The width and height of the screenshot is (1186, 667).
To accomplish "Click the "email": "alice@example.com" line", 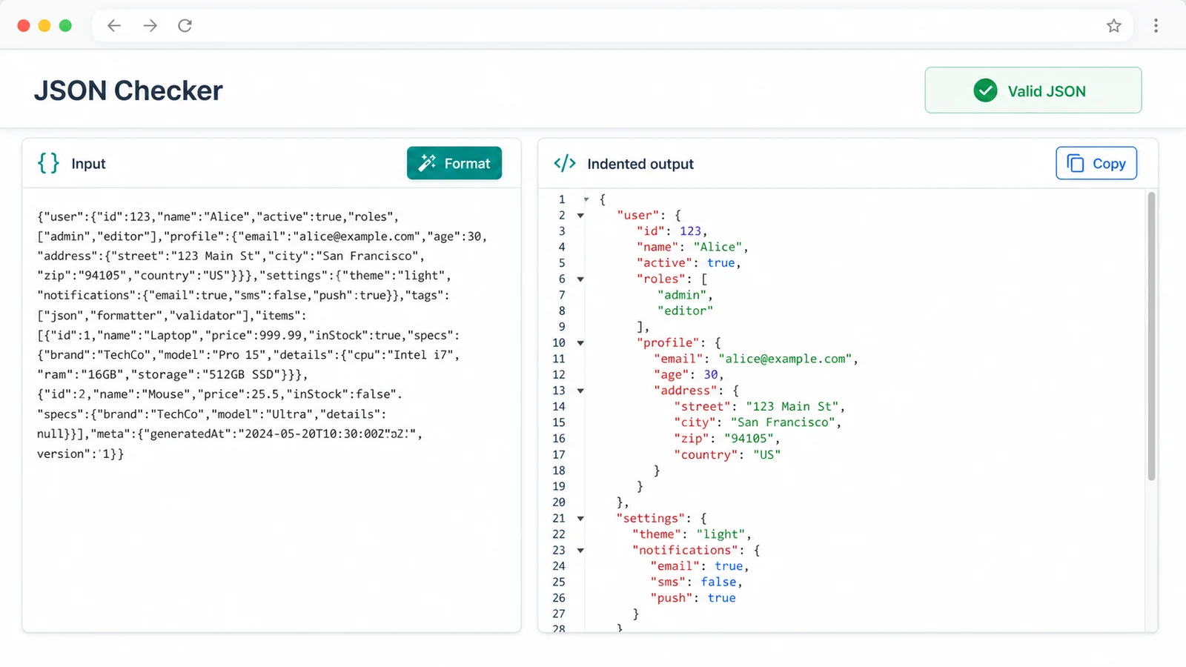I will coord(756,359).
